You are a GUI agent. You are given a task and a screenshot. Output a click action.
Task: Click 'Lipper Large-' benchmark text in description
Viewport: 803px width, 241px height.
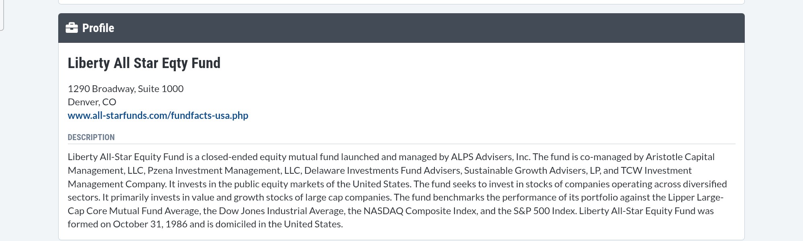(x=696, y=197)
